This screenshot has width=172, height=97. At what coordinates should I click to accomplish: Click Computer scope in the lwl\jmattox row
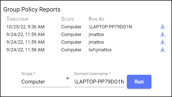71,50
